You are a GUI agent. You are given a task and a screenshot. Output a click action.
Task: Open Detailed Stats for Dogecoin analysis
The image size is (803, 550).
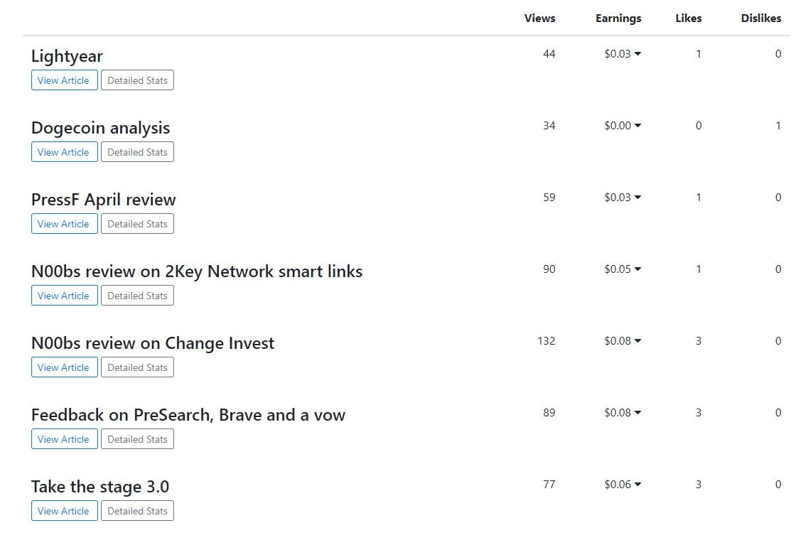[137, 151]
